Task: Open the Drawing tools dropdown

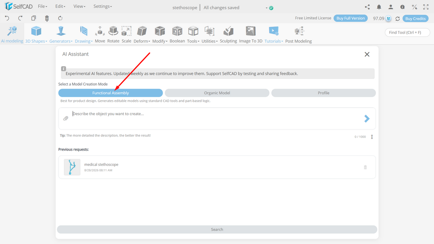Action: (x=83, y=34)
